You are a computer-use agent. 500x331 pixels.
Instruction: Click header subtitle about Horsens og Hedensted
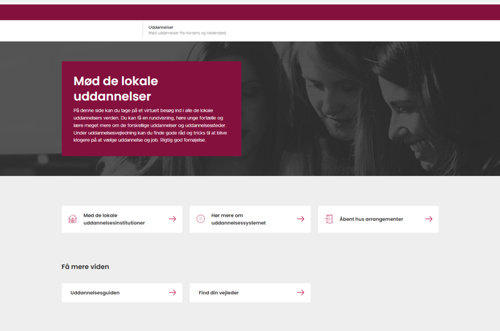[187, 33]
